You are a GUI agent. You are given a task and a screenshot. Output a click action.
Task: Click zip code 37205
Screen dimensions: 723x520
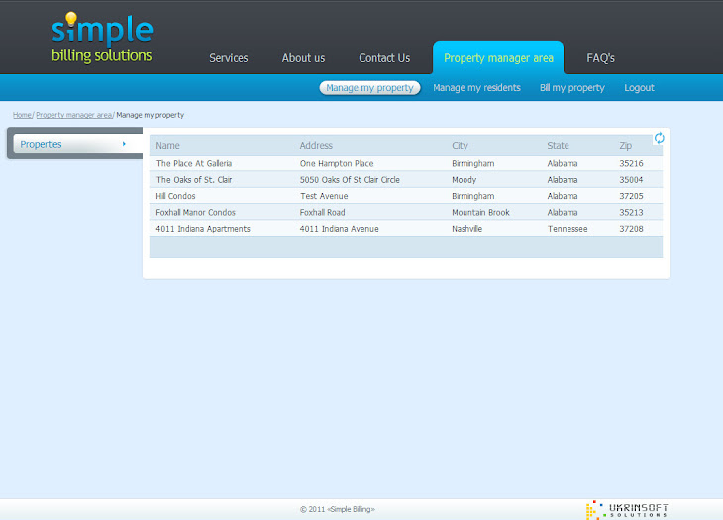coord(631,196)
